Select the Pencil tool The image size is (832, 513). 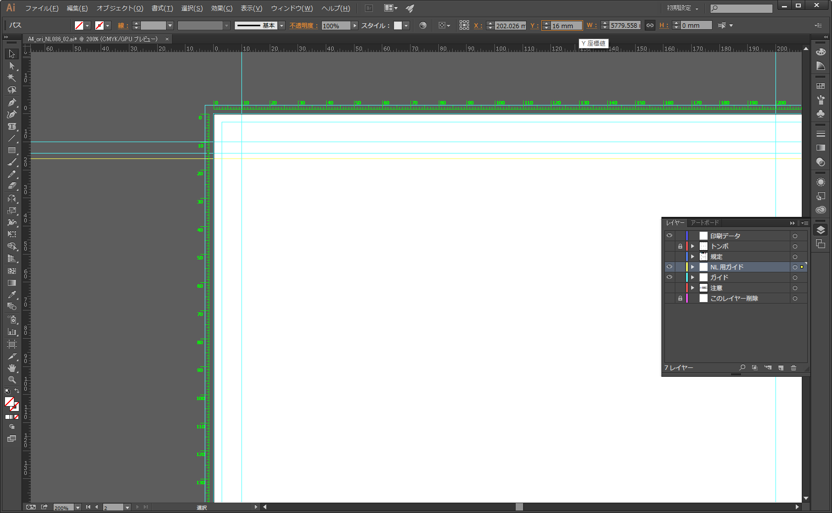point(12,174)
